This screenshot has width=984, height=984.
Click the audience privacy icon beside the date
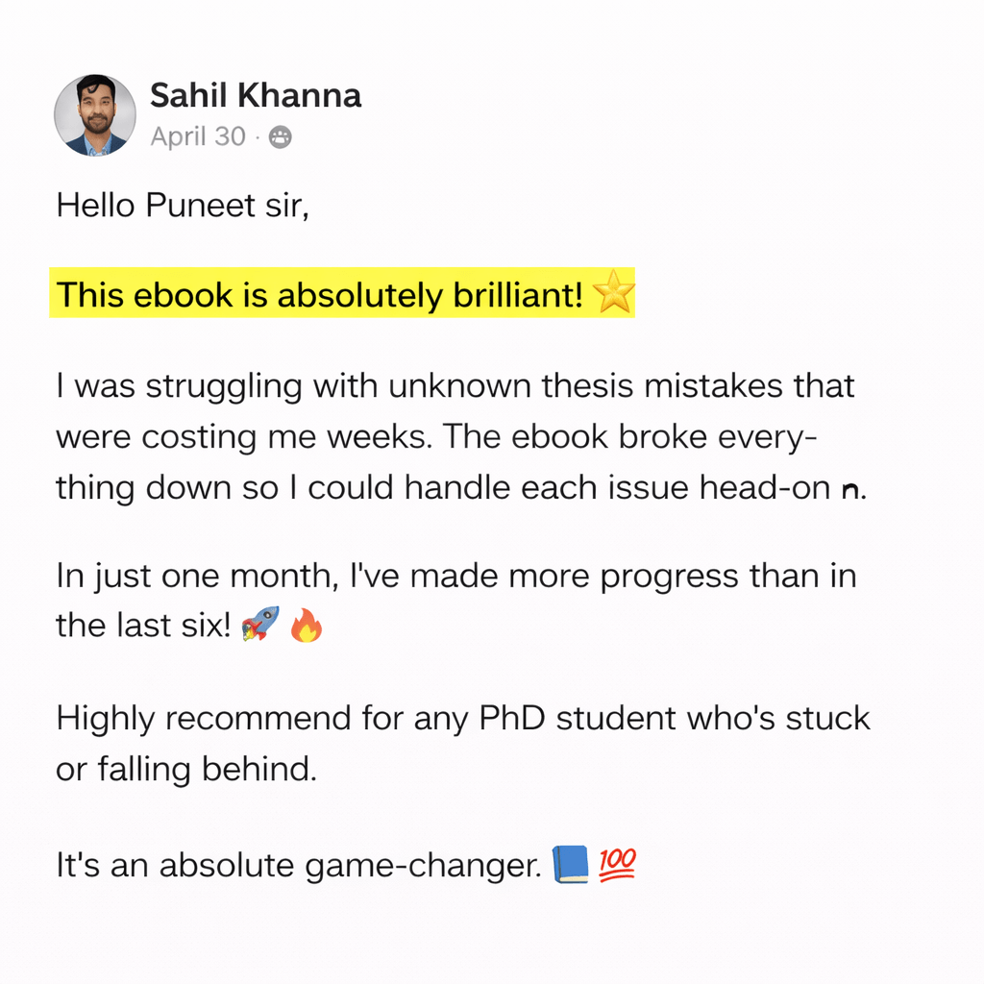coord(280,137)
